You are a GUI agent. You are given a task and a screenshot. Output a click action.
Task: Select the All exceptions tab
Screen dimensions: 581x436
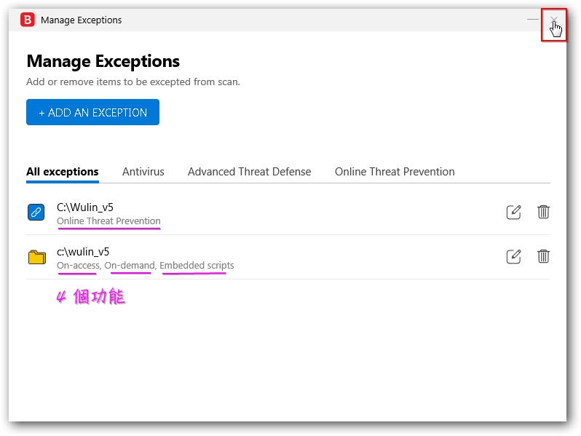pyautogui.click(x=62, y=172)
